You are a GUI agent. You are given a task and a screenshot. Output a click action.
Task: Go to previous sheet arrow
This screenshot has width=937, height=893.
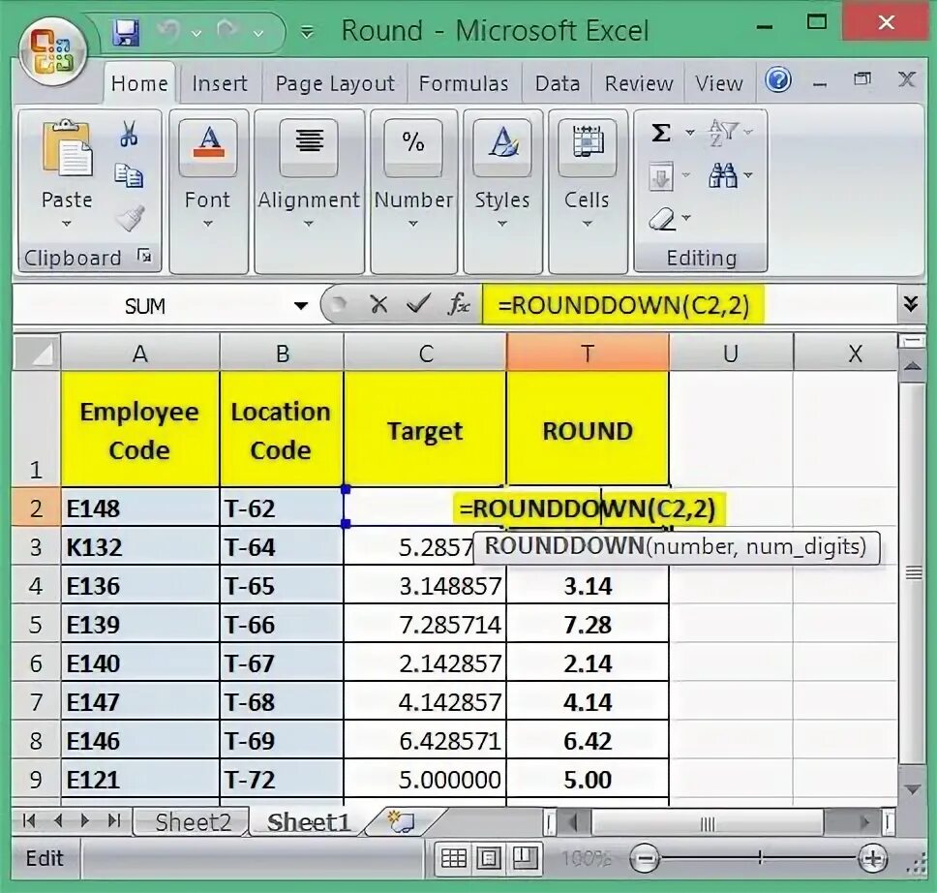58,820
